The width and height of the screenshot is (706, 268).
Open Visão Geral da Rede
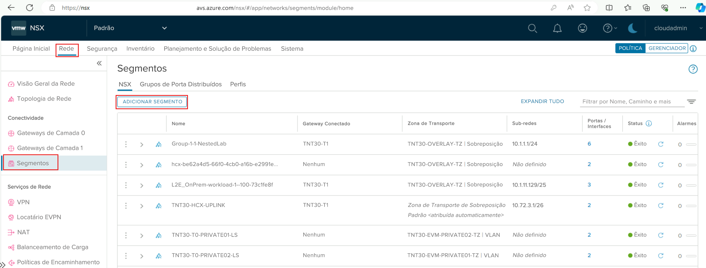[x=41, y=84]
